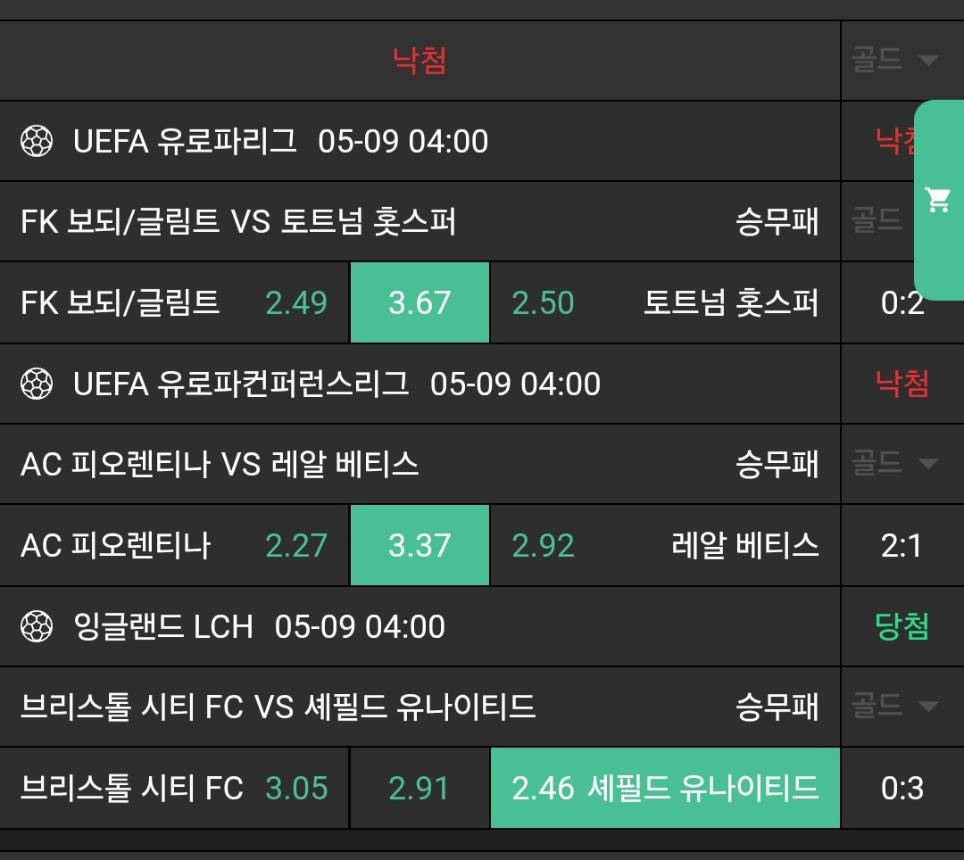
Task: Open 브리스톨 시티 FC VS 셰필드 유나이티드 title
Action: 278,707
